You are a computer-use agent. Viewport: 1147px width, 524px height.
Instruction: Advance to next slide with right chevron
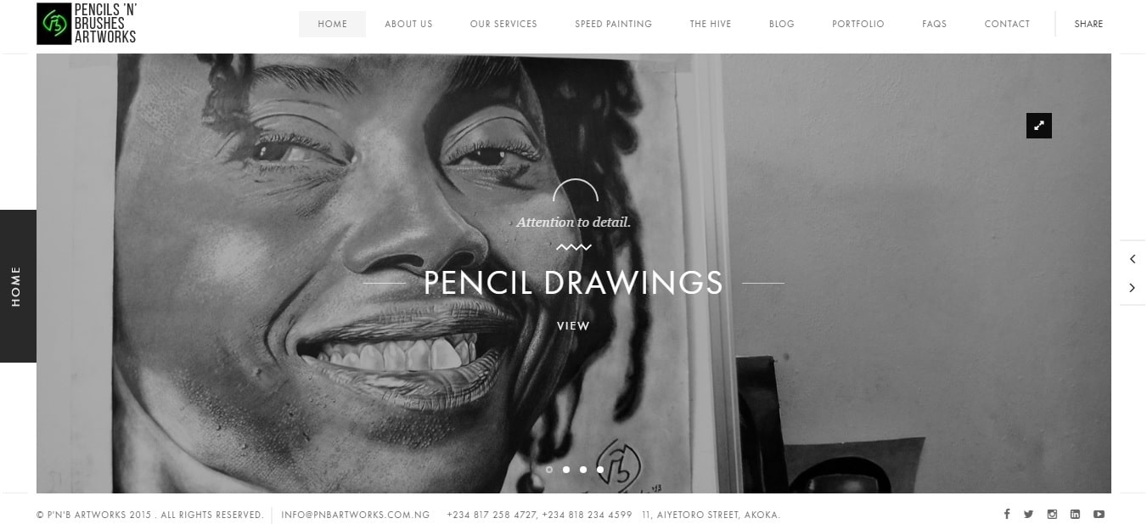tap(1133, 288)
